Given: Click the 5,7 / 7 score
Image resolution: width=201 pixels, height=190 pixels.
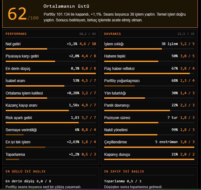Looking at the screenshot, I should [89, 118].
